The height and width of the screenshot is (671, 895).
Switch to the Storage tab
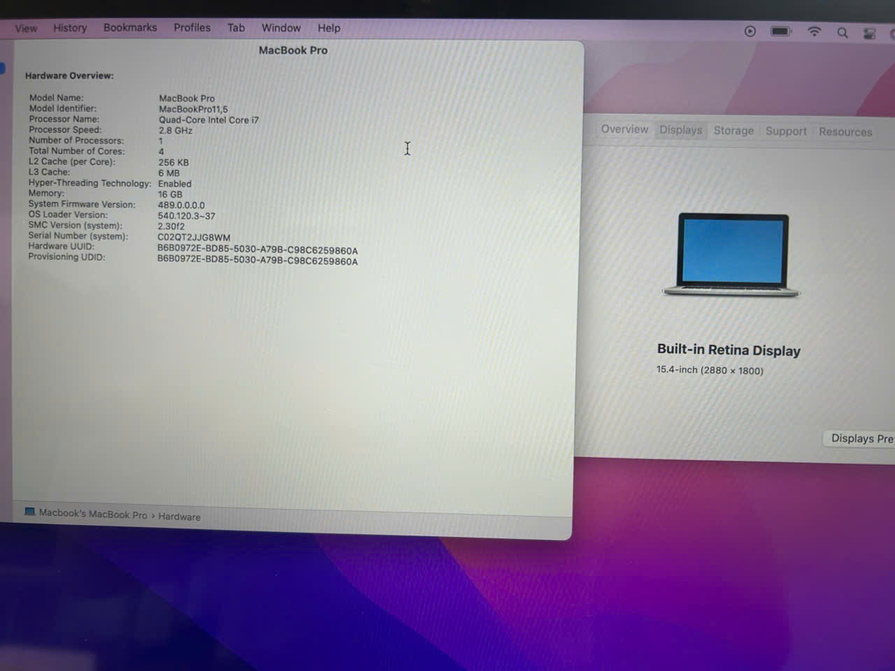click(x=733, y=131)
